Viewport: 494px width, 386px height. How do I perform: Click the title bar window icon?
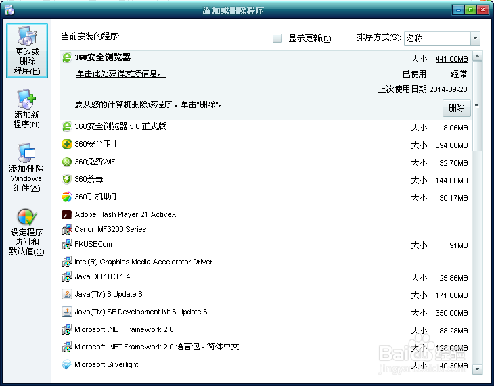point(9,10)
